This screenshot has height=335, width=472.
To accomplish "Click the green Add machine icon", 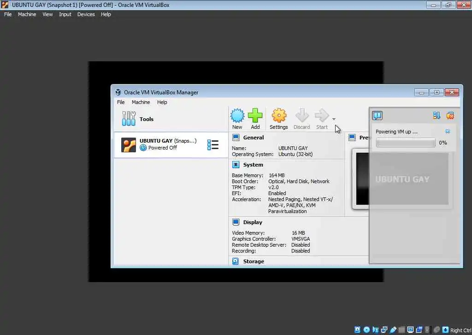I will coord(255,116).
